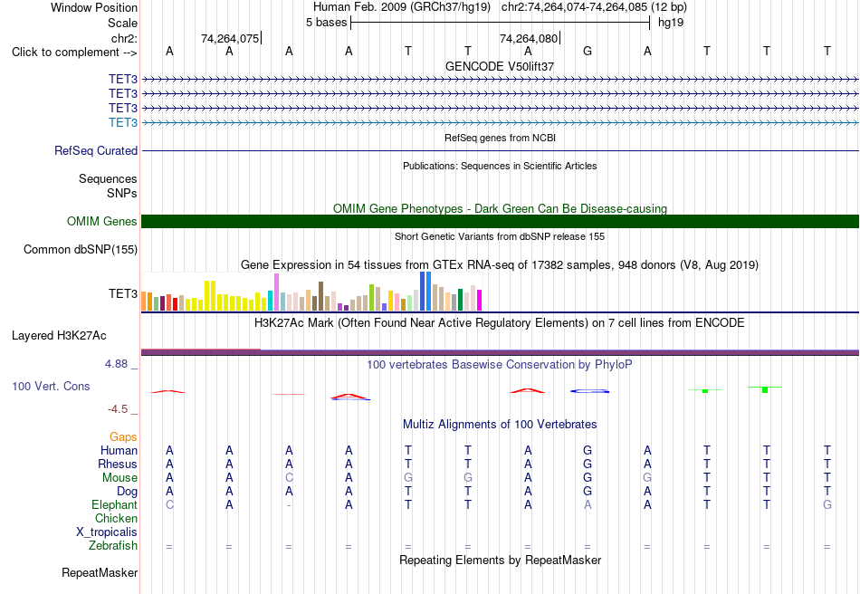Click the 'Click to complement -->' label

tap(74, 53)
